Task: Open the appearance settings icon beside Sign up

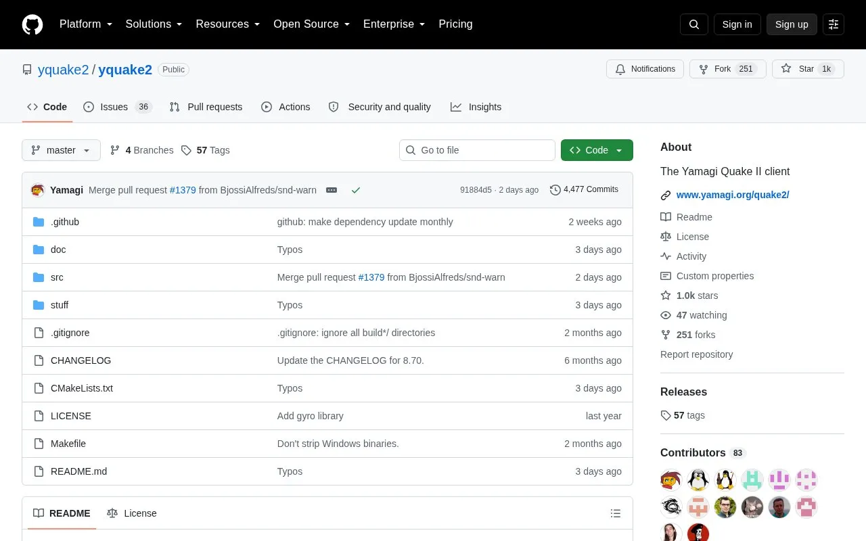Action: pyautogui.click(x=834, y=24)
